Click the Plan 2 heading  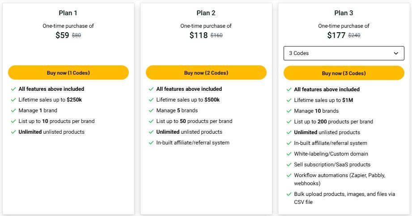point(206,13)
